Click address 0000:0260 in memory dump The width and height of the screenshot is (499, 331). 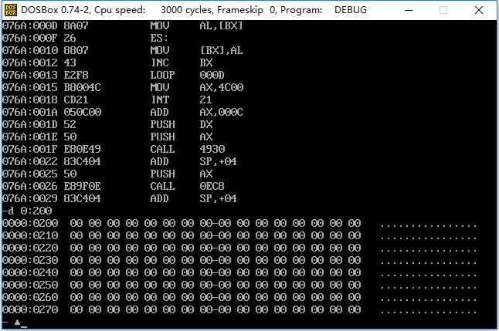pos(30,297)
